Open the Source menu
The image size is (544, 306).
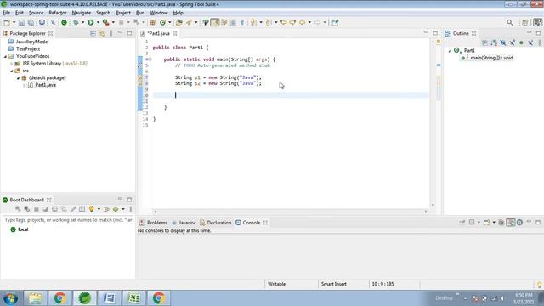click(36, 13)
